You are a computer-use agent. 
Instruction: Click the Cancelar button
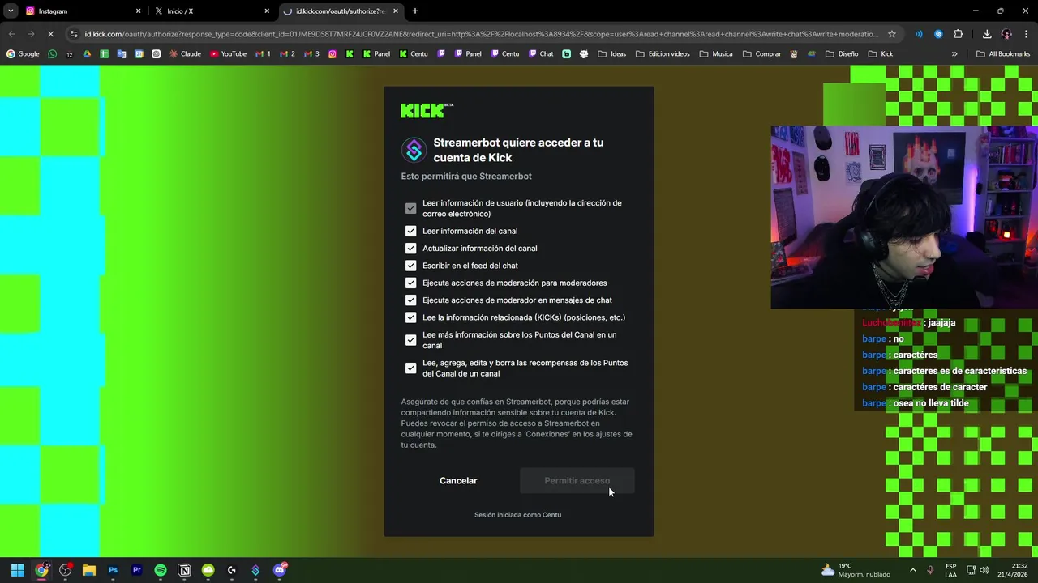458,481
